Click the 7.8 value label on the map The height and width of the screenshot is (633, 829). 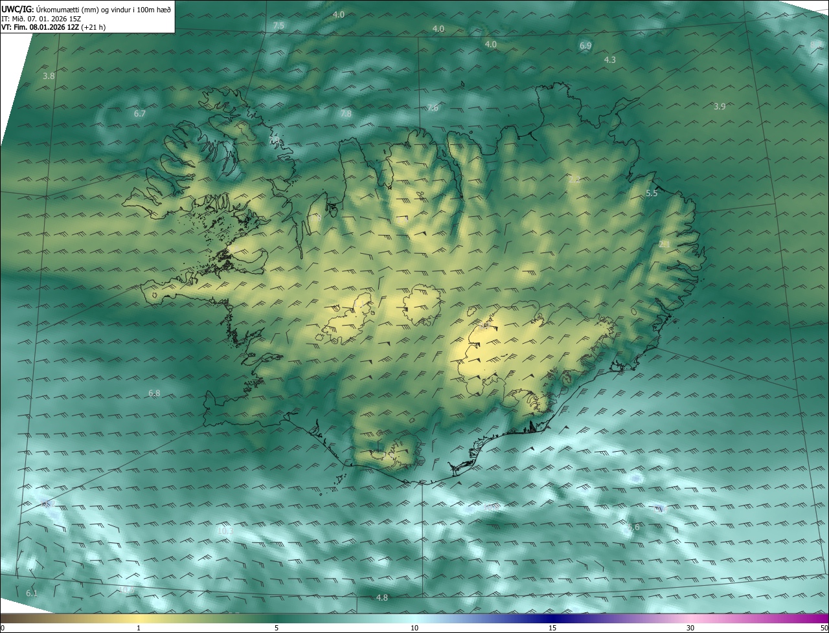[346, 113]
